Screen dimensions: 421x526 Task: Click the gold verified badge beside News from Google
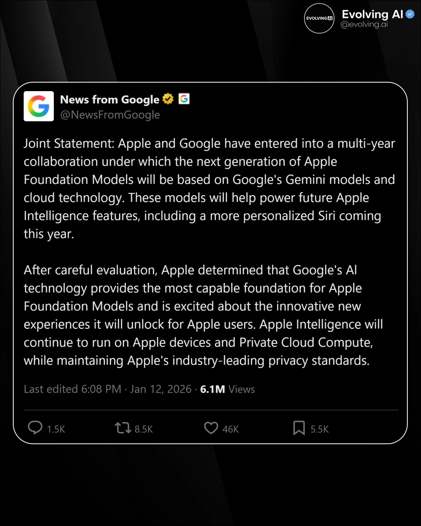168,99
